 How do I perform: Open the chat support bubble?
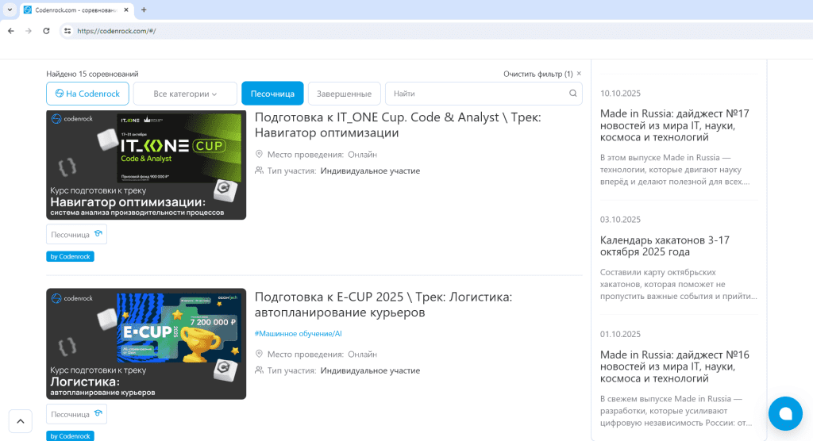[x=785, y=413]
